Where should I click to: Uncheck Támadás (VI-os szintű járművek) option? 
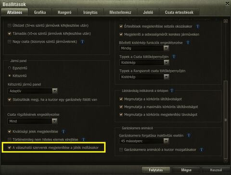point(10,34)
